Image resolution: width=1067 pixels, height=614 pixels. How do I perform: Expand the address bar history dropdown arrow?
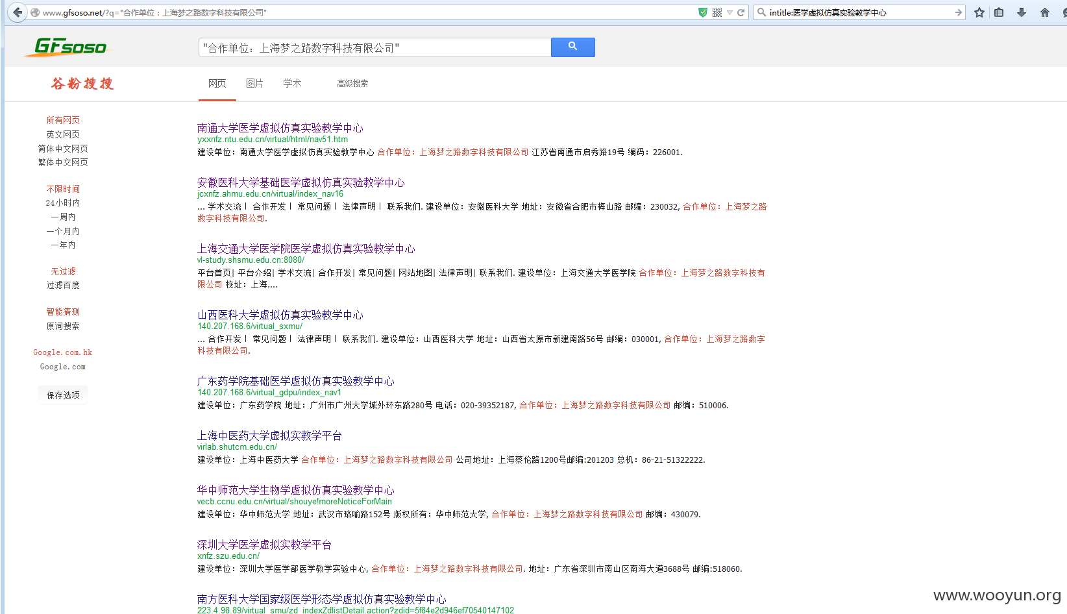pos(730,12)
